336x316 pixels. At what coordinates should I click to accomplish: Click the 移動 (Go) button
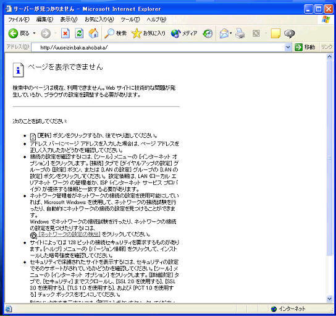click(304, 47)
